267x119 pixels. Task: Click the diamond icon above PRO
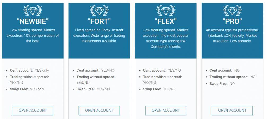point(232,11)
